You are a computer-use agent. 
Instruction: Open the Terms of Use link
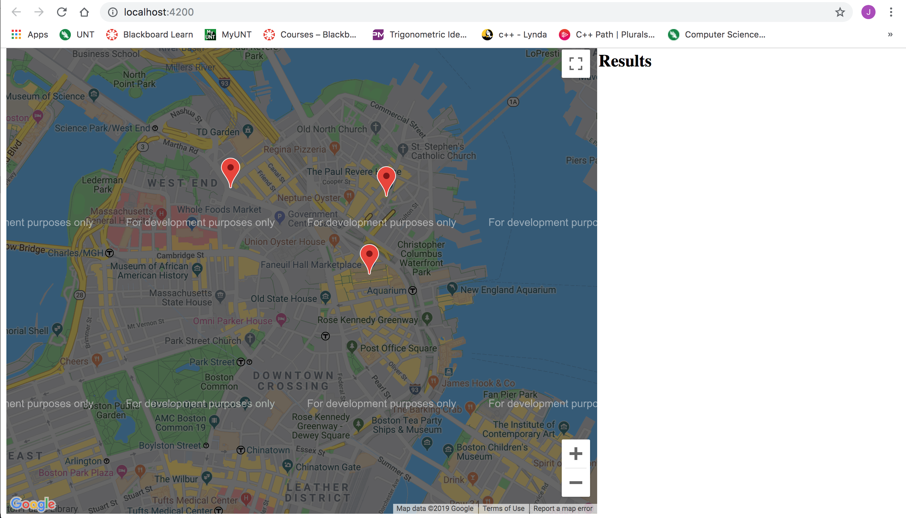(503, 508)
